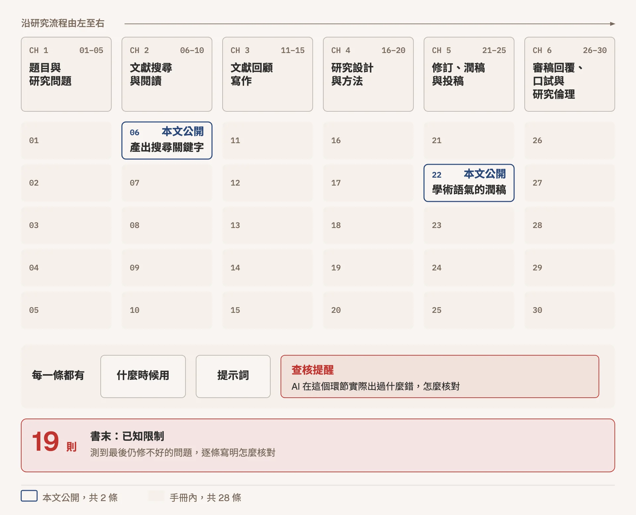Click the 每一條都有 label
The height and width of the screenshot is (515, 636).
coord(58,375)
